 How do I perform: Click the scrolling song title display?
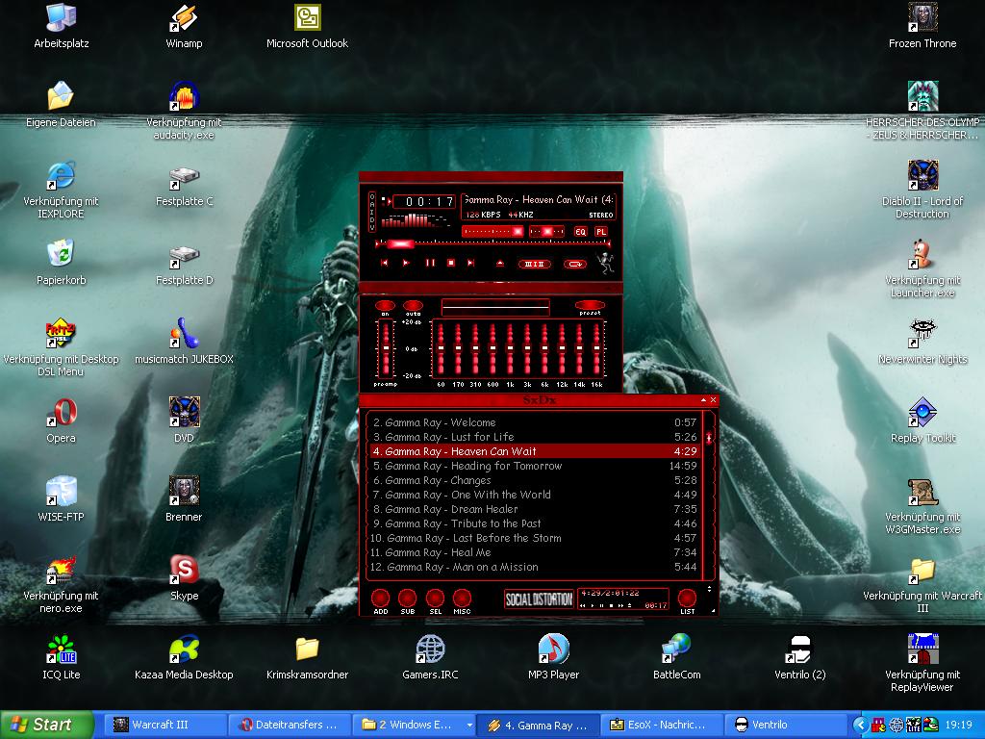coord(538,200)
